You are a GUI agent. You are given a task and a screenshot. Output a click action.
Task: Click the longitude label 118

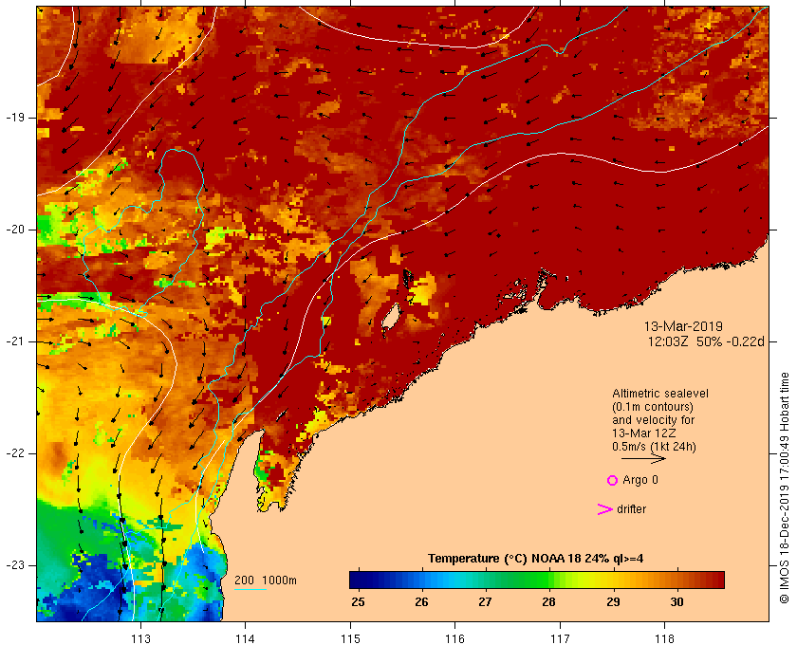pyautogui.click(x=665, y=639)
